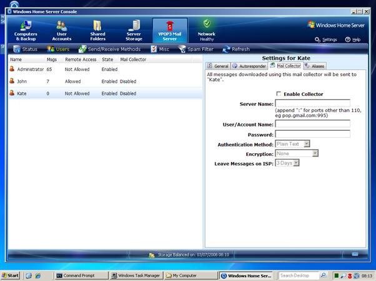Switch to Mail Collector tab
Screen dimensions: 376x281
point(285,66)
